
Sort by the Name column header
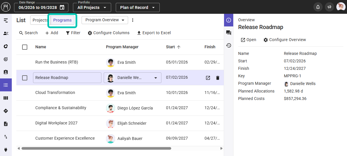pyautogui.click(x=41, y=47)
